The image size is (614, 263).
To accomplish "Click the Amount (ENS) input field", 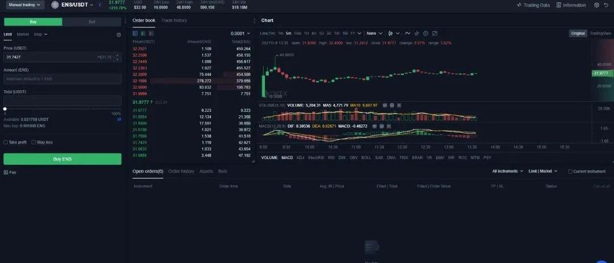I will click(x=63, y=79).
